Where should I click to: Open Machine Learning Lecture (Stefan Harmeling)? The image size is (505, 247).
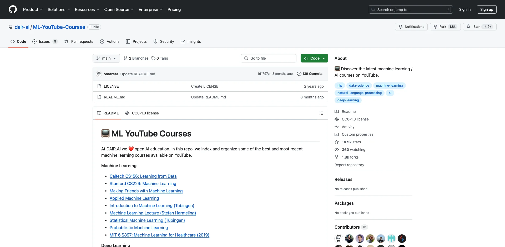(153, 213)
